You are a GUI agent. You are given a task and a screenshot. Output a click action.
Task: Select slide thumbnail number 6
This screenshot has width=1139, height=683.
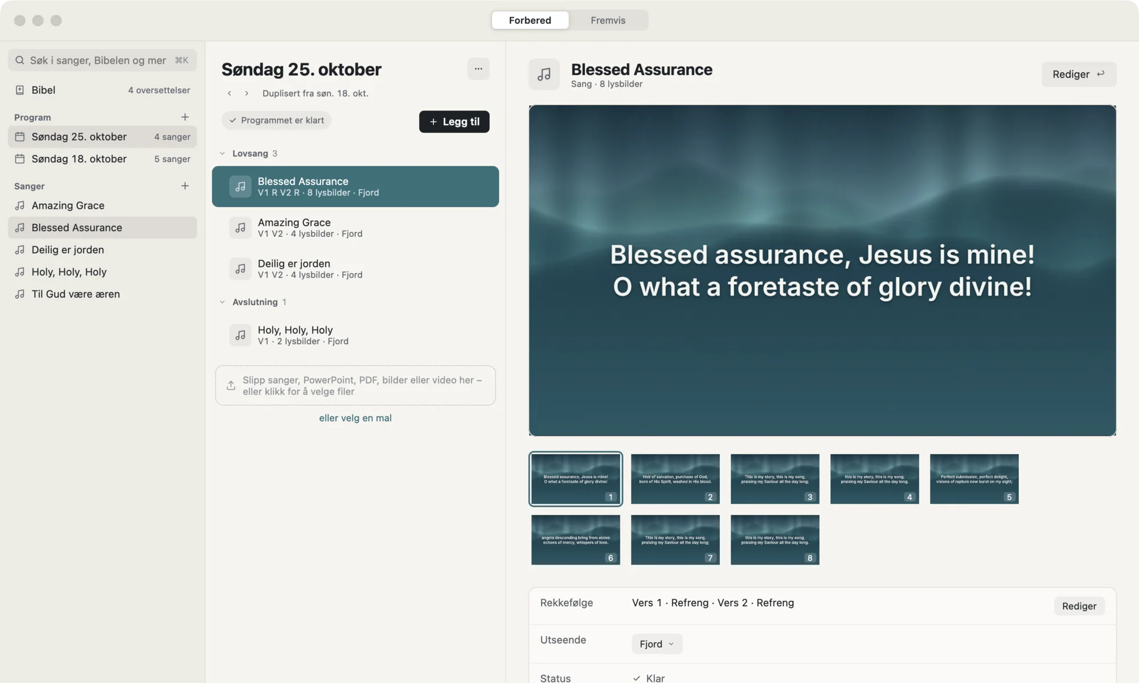[576, 540]
